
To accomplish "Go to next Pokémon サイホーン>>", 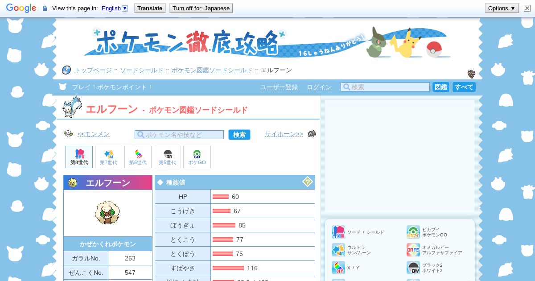I will point(284,134).
